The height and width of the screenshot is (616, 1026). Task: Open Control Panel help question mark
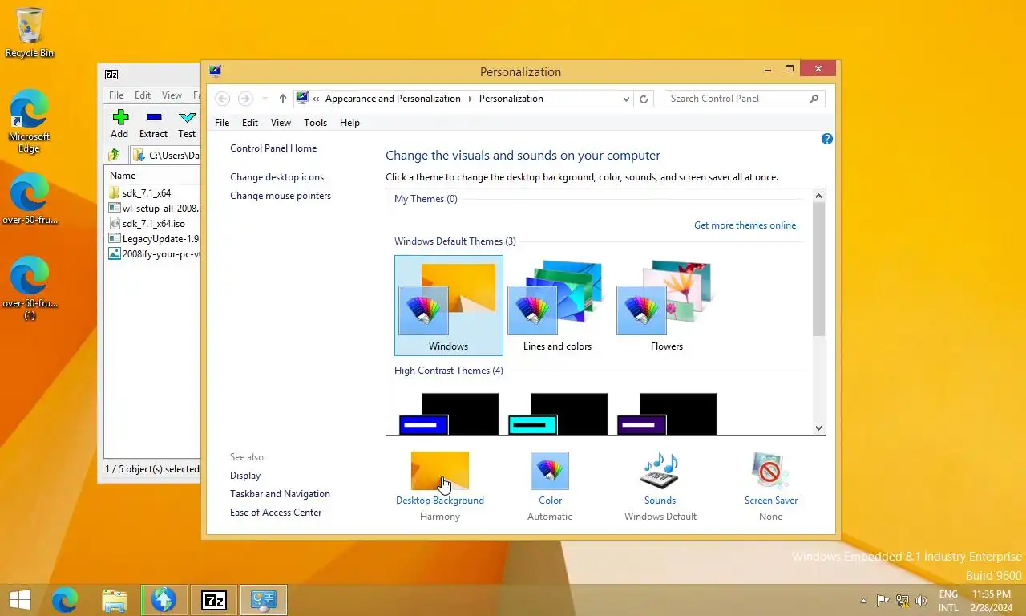tap(827, 139)
